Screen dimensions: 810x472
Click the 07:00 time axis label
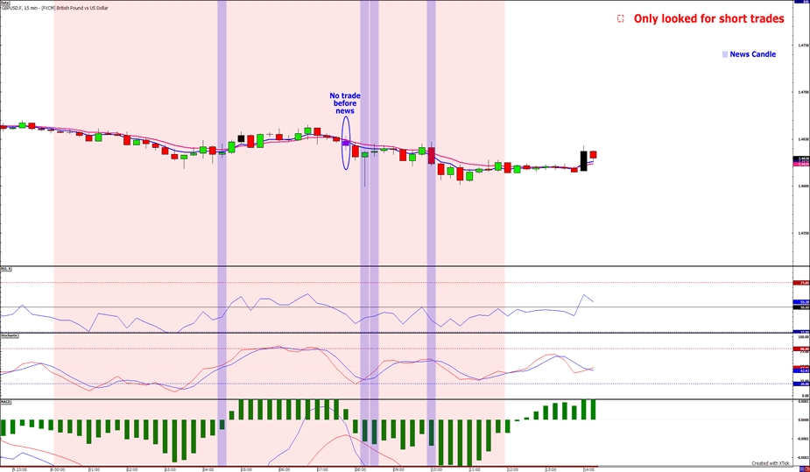322,469
